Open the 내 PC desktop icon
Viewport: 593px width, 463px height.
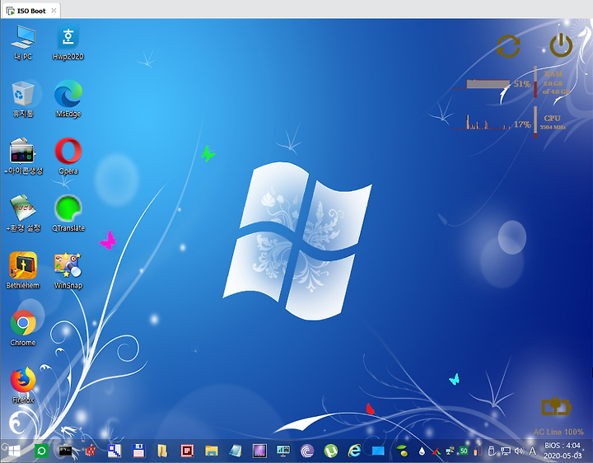point(23,42)
